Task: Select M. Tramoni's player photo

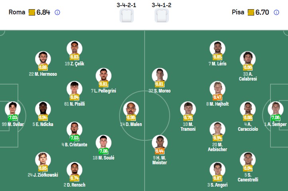Action: [188, 109]
